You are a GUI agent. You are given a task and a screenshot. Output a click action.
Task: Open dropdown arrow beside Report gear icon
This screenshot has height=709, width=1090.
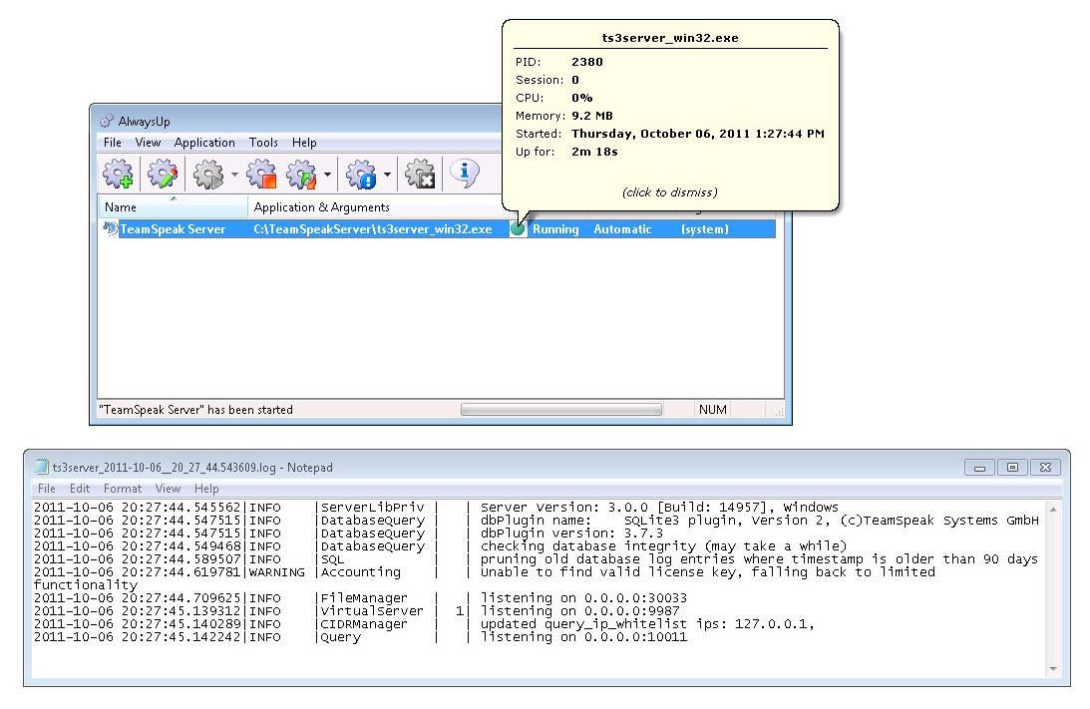click(387, 175)
